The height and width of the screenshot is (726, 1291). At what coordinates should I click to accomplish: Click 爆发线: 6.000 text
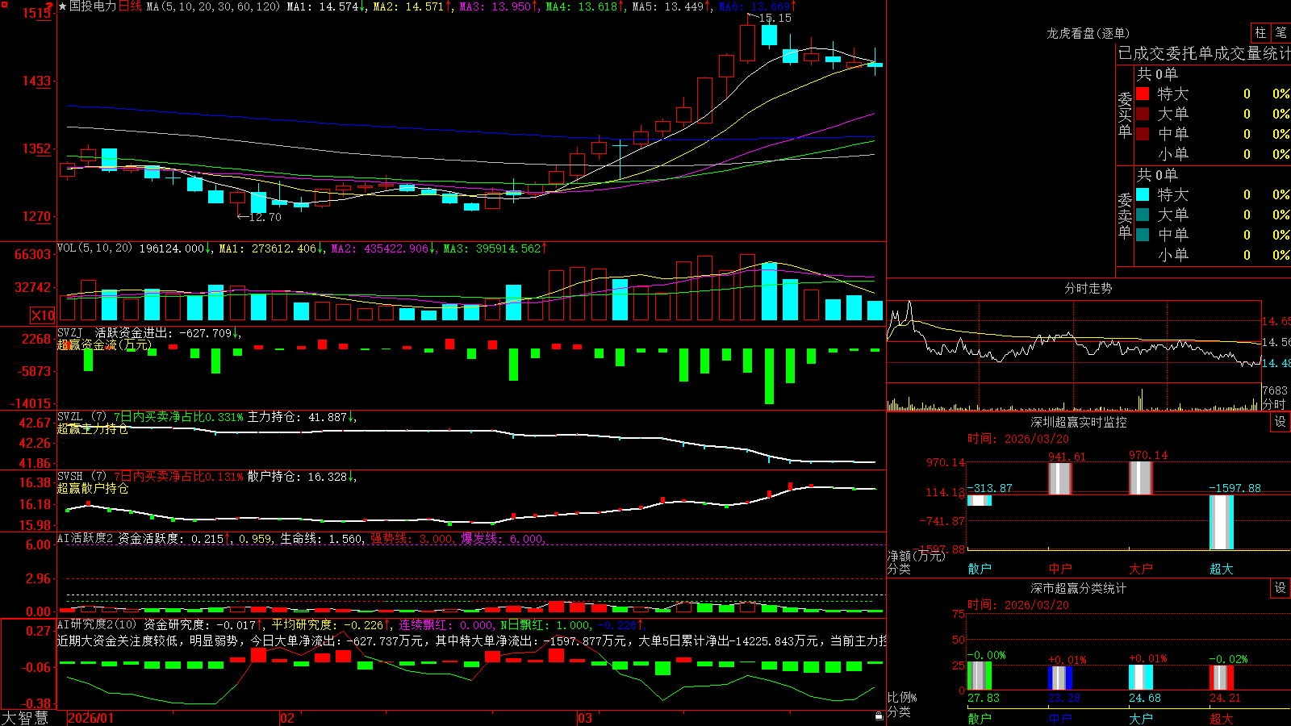pyautogui.click(x=503, y=538)
